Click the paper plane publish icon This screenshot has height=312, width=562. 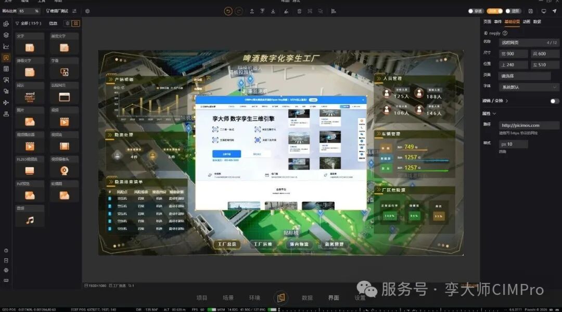555,11
